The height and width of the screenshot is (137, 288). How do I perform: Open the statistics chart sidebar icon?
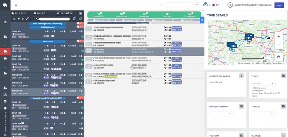pos(5,22)
